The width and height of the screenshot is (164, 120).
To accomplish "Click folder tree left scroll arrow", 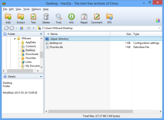I will pyautogui.click(x=4, y=71).
